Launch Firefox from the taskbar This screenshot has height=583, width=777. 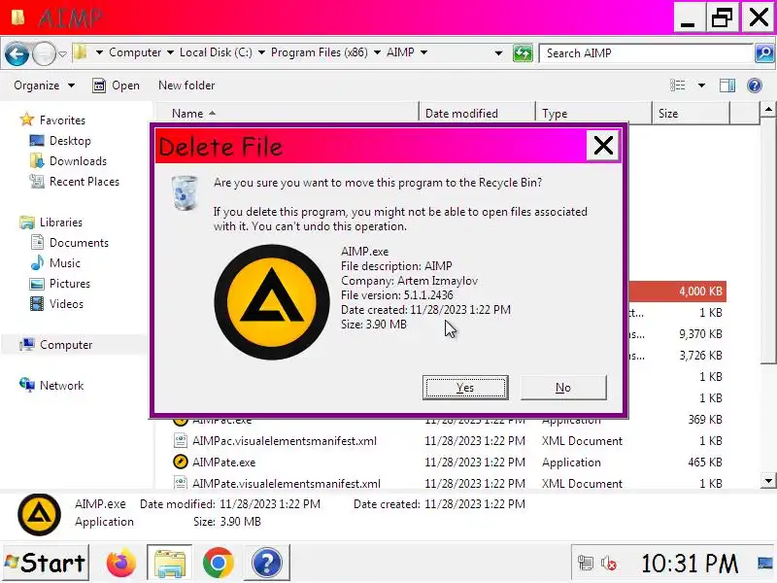coord(120,563)
